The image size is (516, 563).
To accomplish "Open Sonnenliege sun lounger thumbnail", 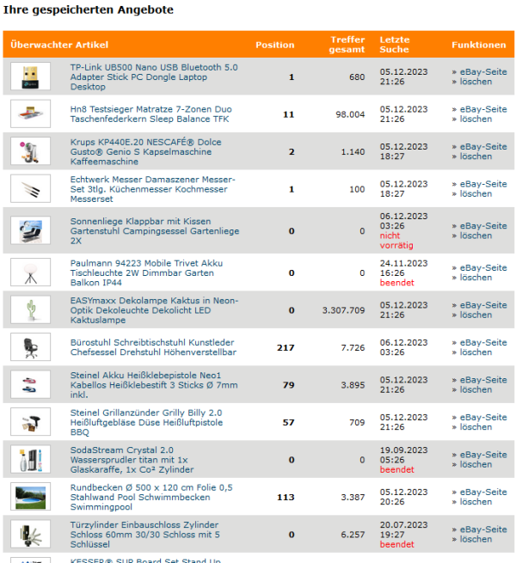I will click(31, 230).
